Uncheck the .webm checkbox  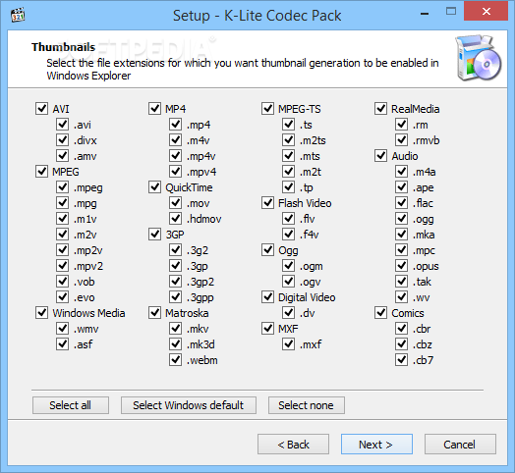click(x=175, y=360)
